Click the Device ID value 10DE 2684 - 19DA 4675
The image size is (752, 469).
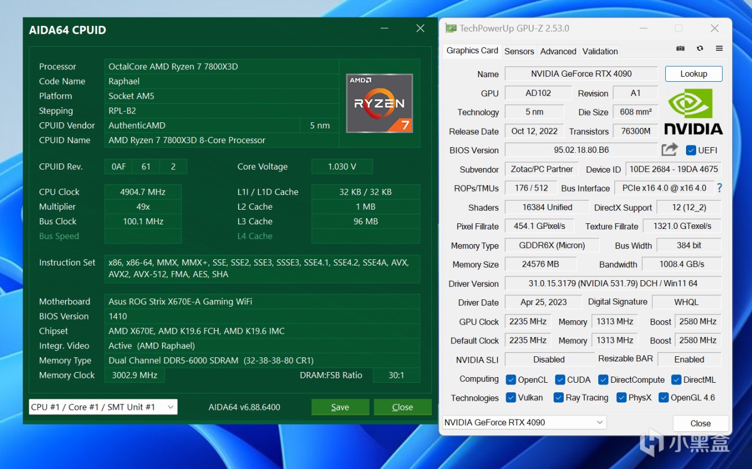[x=673, y=169]
